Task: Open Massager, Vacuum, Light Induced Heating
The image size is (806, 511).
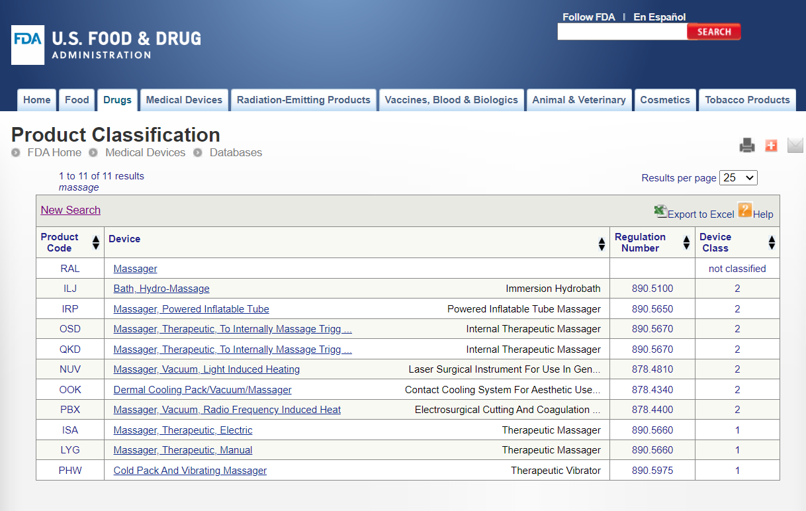Action: [x=206, y=369]
